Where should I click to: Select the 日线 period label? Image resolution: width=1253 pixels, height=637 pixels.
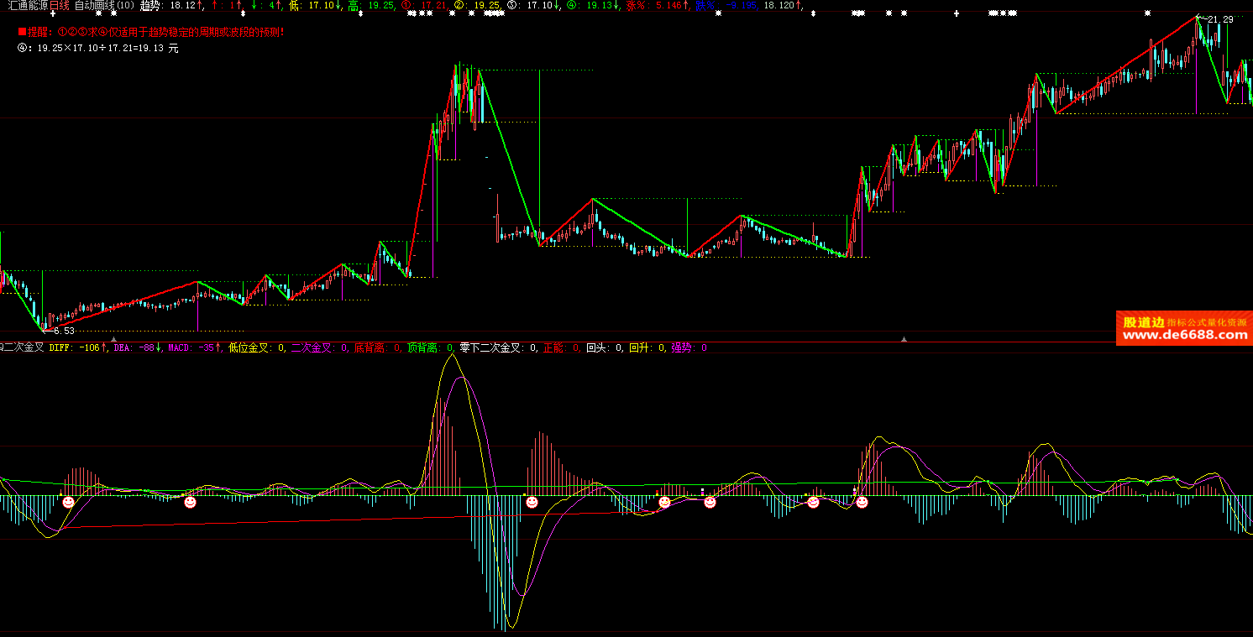pyautogui.click(x=60, y=6)
